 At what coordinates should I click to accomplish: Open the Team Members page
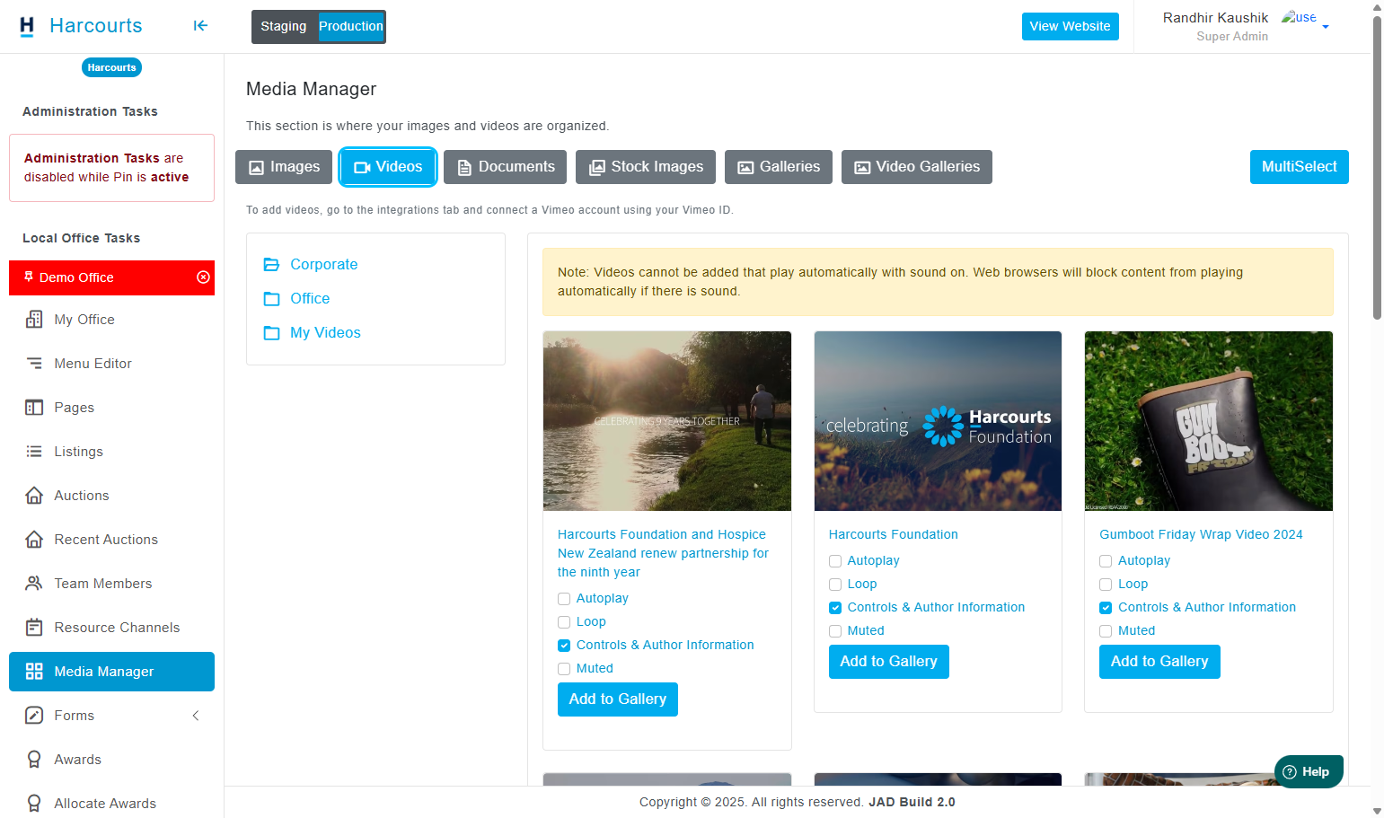point(103,584)
